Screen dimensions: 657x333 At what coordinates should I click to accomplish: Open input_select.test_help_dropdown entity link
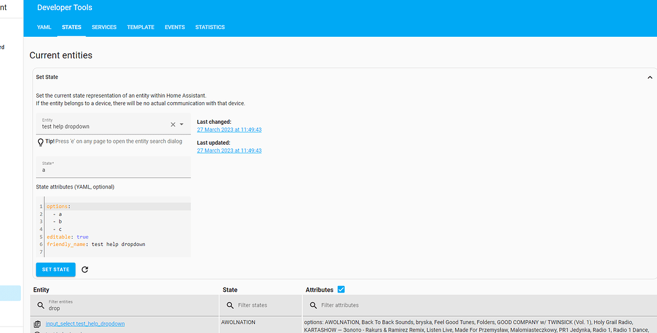pyautogui.click(x=85, y=323)
